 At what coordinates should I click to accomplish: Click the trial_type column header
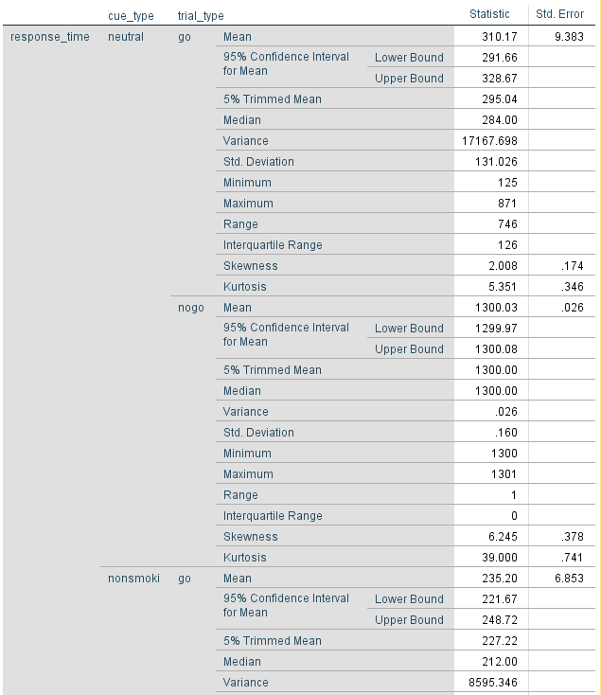[x=201, y=16]
